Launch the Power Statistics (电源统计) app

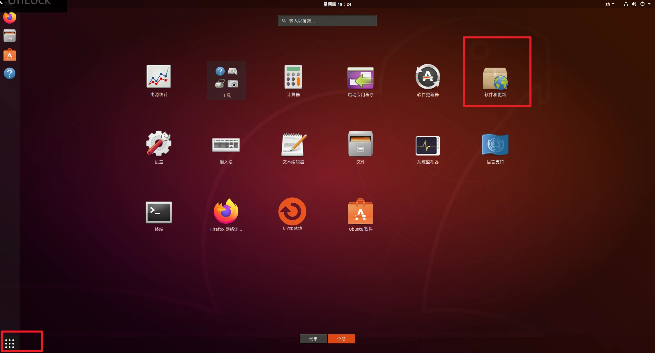pyautogui.click(x=159, y=77)
